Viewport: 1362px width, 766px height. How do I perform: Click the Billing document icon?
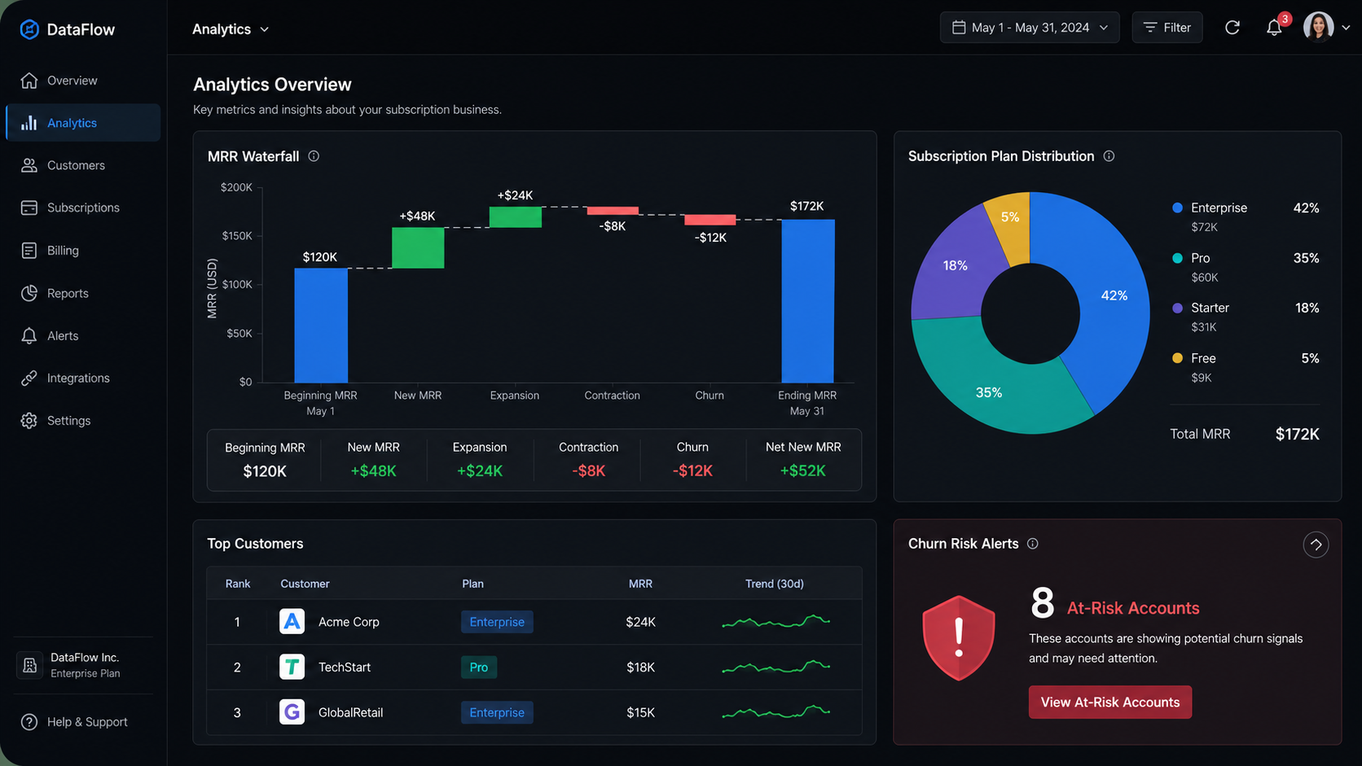coord(29,251)
